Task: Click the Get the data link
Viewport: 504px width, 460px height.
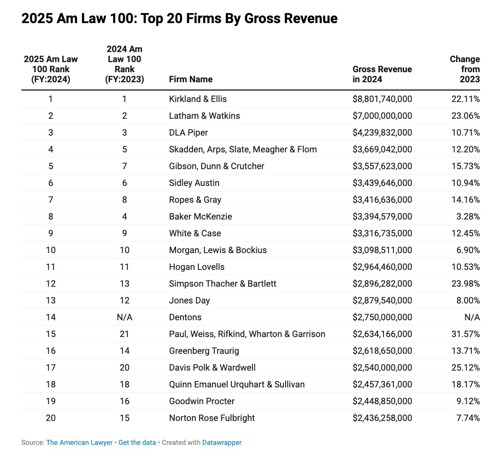Action: click(x=137, y=442)
